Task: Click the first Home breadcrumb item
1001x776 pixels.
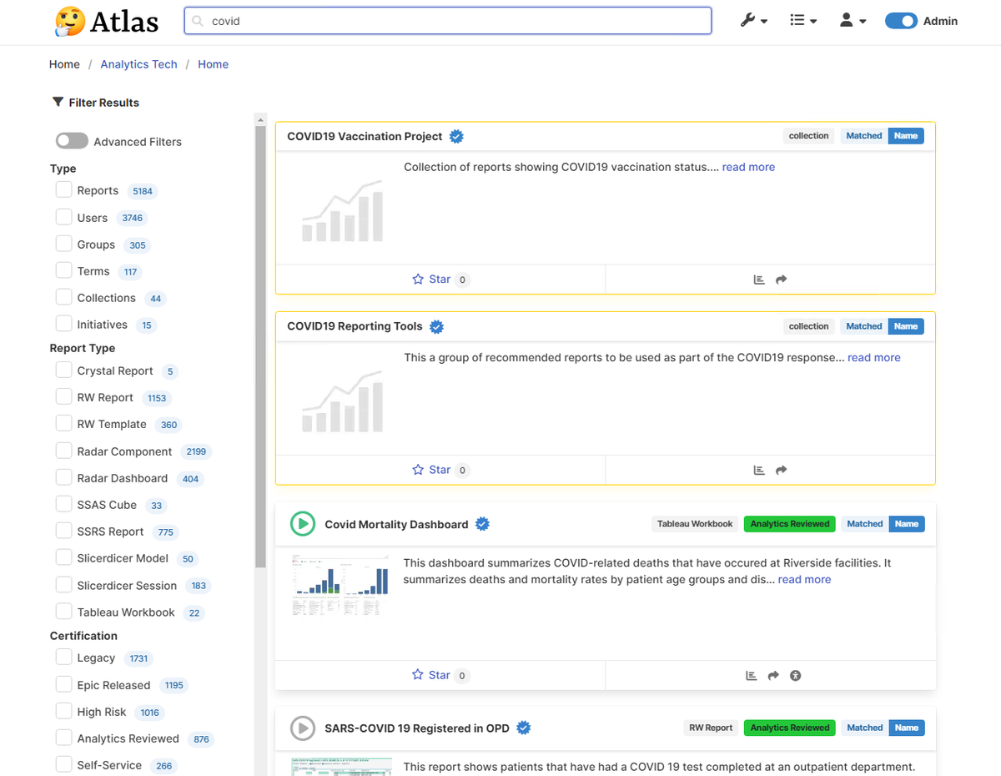Action: coord(64,64)
